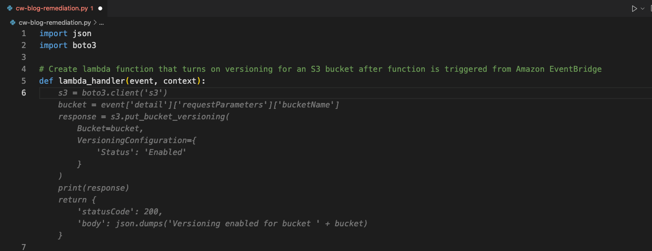Click line number 7 in the gutter
The height and width of the screenshot is (251, 652).
24,247
